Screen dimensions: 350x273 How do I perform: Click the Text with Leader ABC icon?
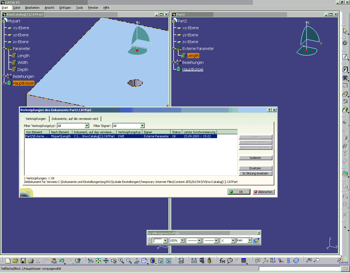tap(309, 260)
